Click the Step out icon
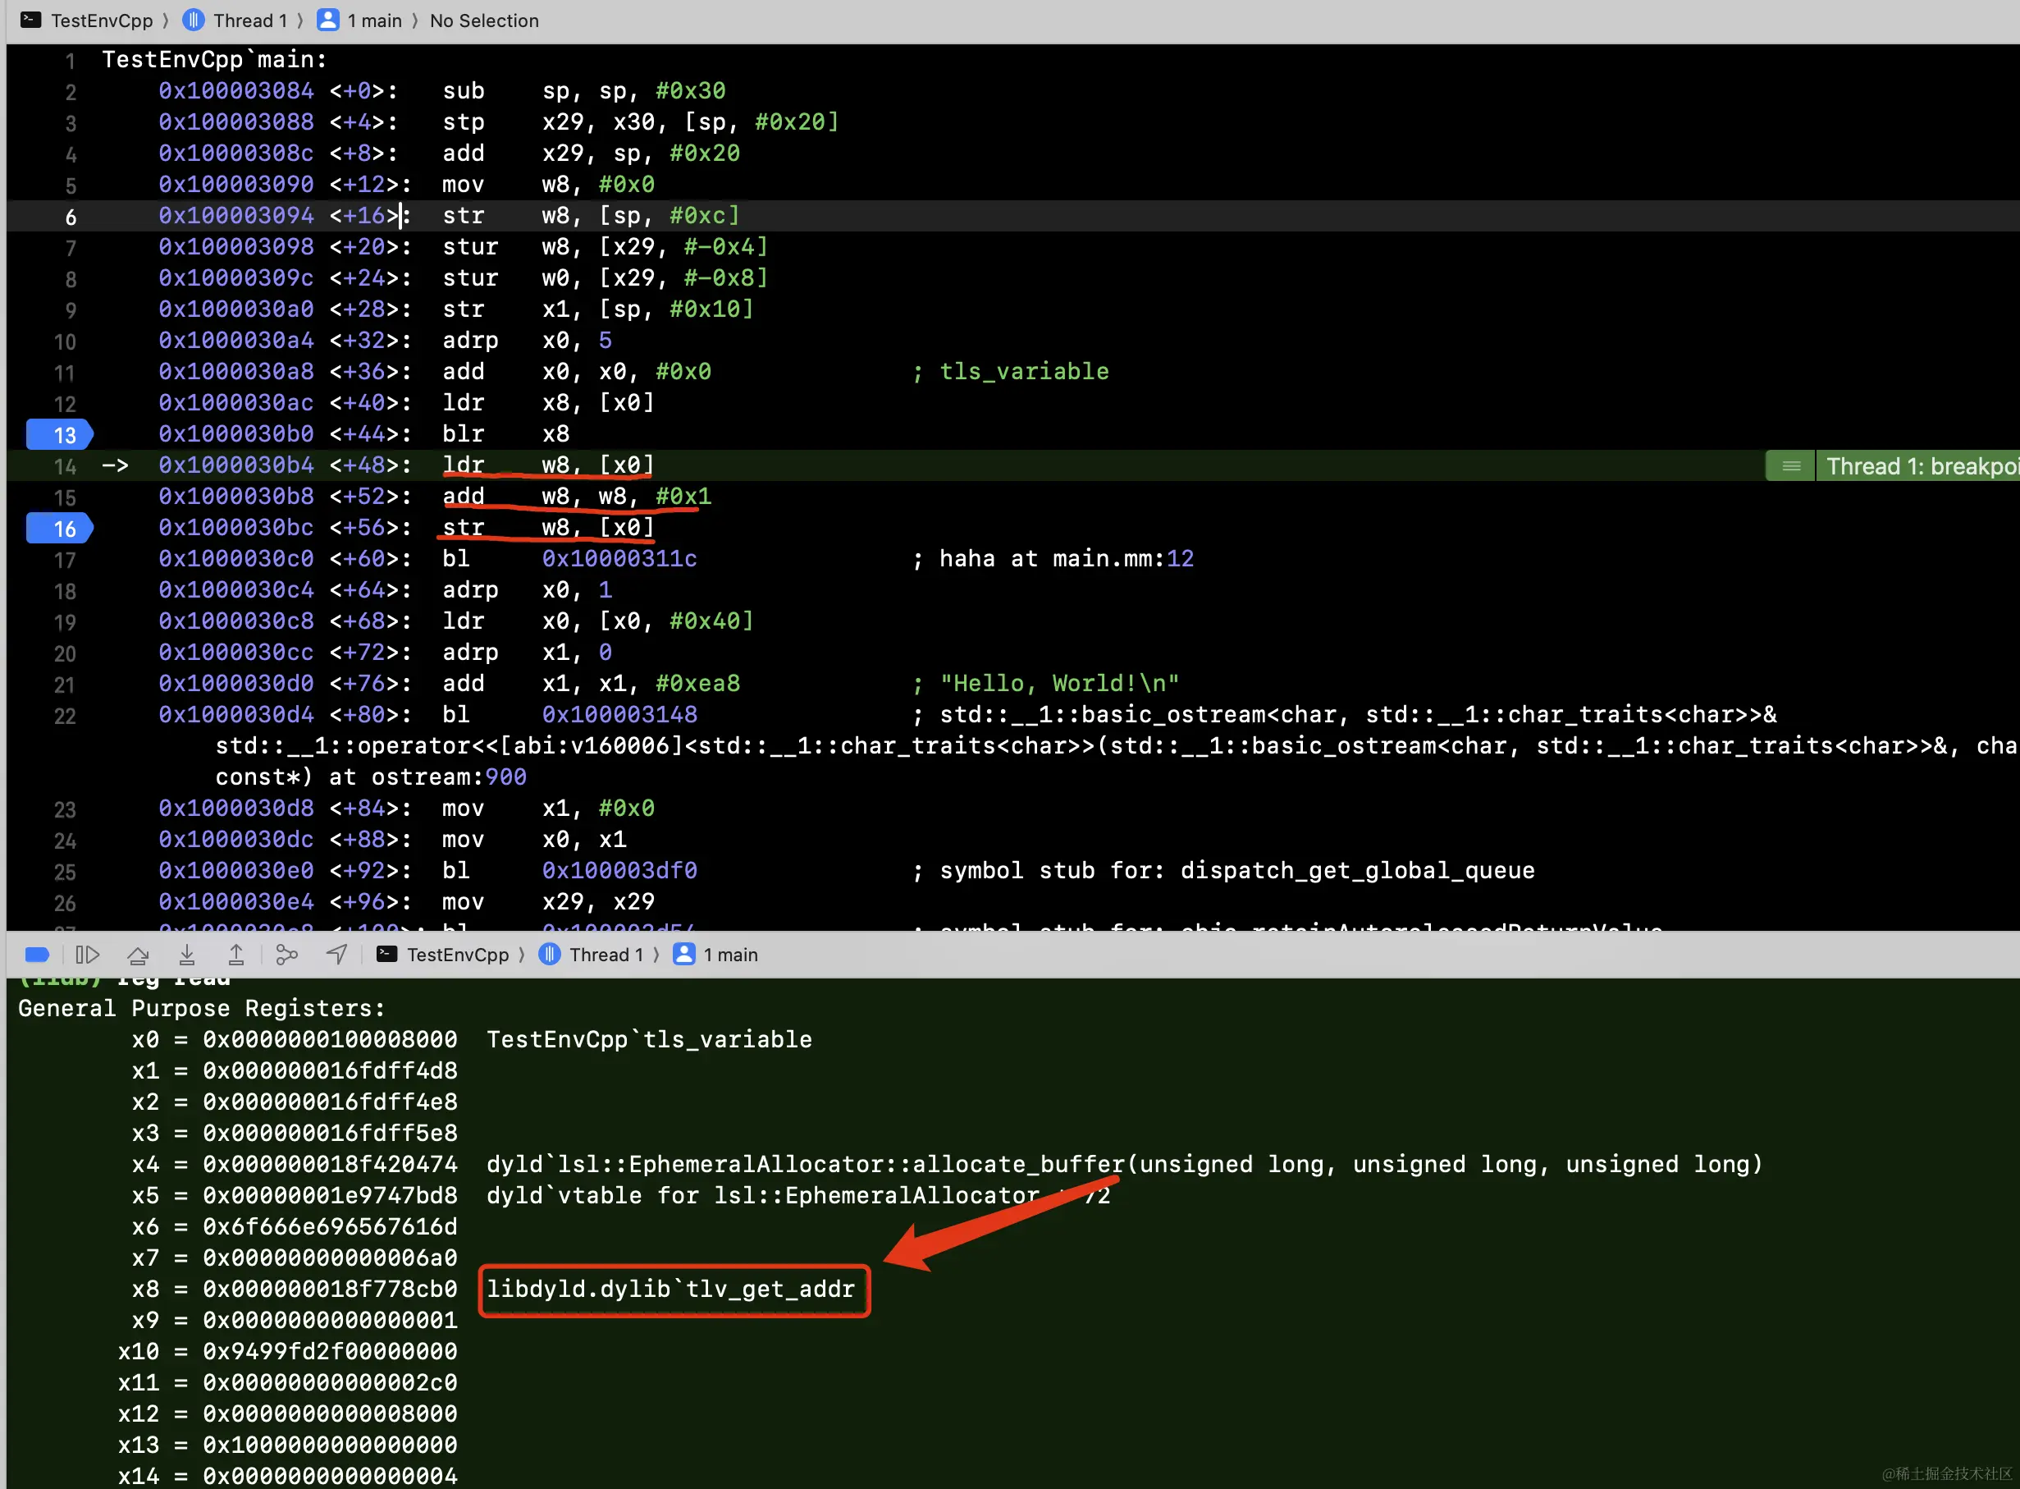The height and width of the screenshot is (1489, 2020). coord(236,955)
